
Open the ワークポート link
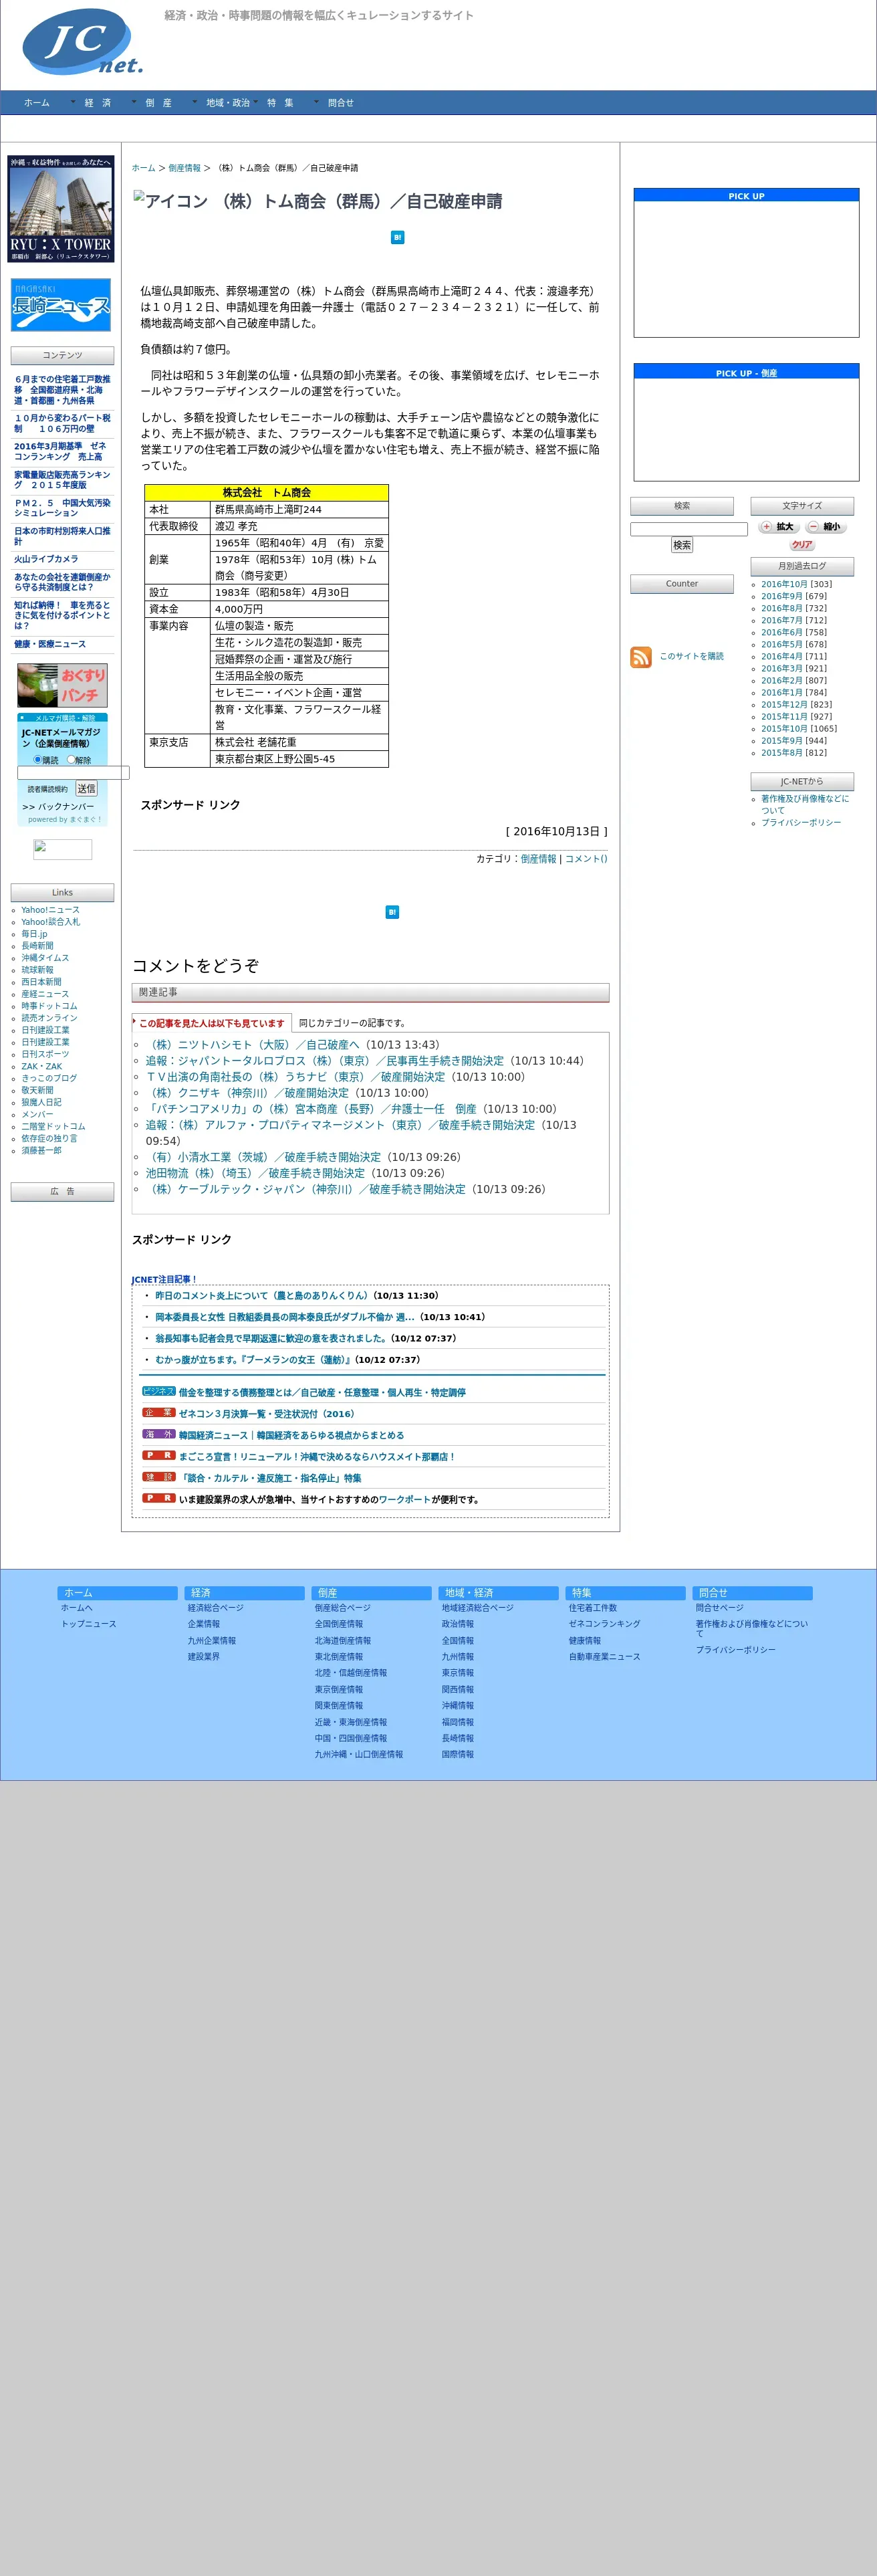point(404,1499)
